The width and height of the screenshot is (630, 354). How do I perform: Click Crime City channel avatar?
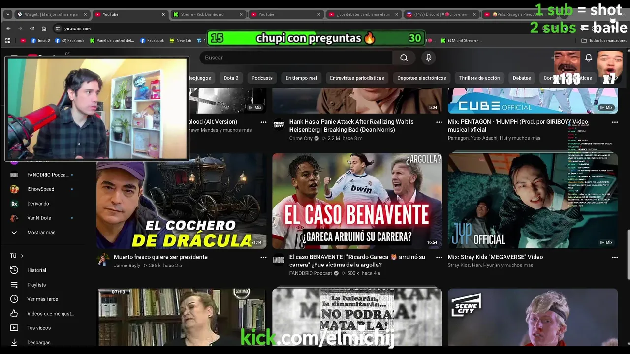point(279,125)
